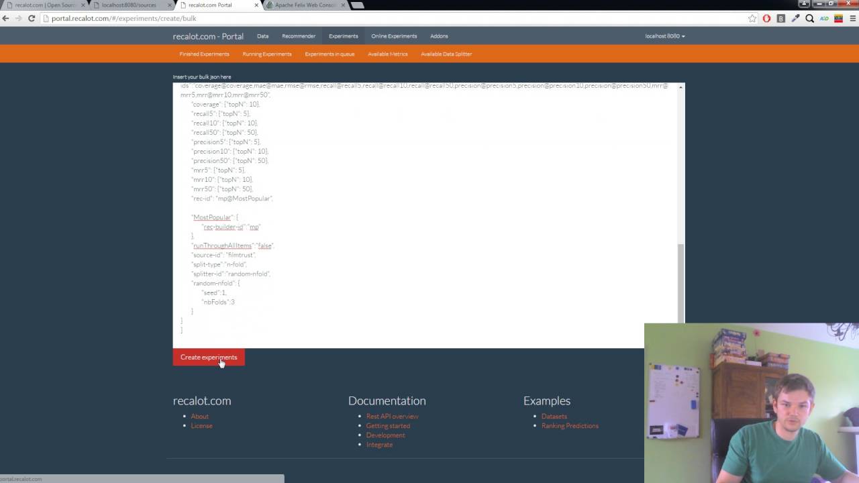Open the License footer link
Image resolution: width=859 pixels, height=483 pixels.
tap(201, 426)
